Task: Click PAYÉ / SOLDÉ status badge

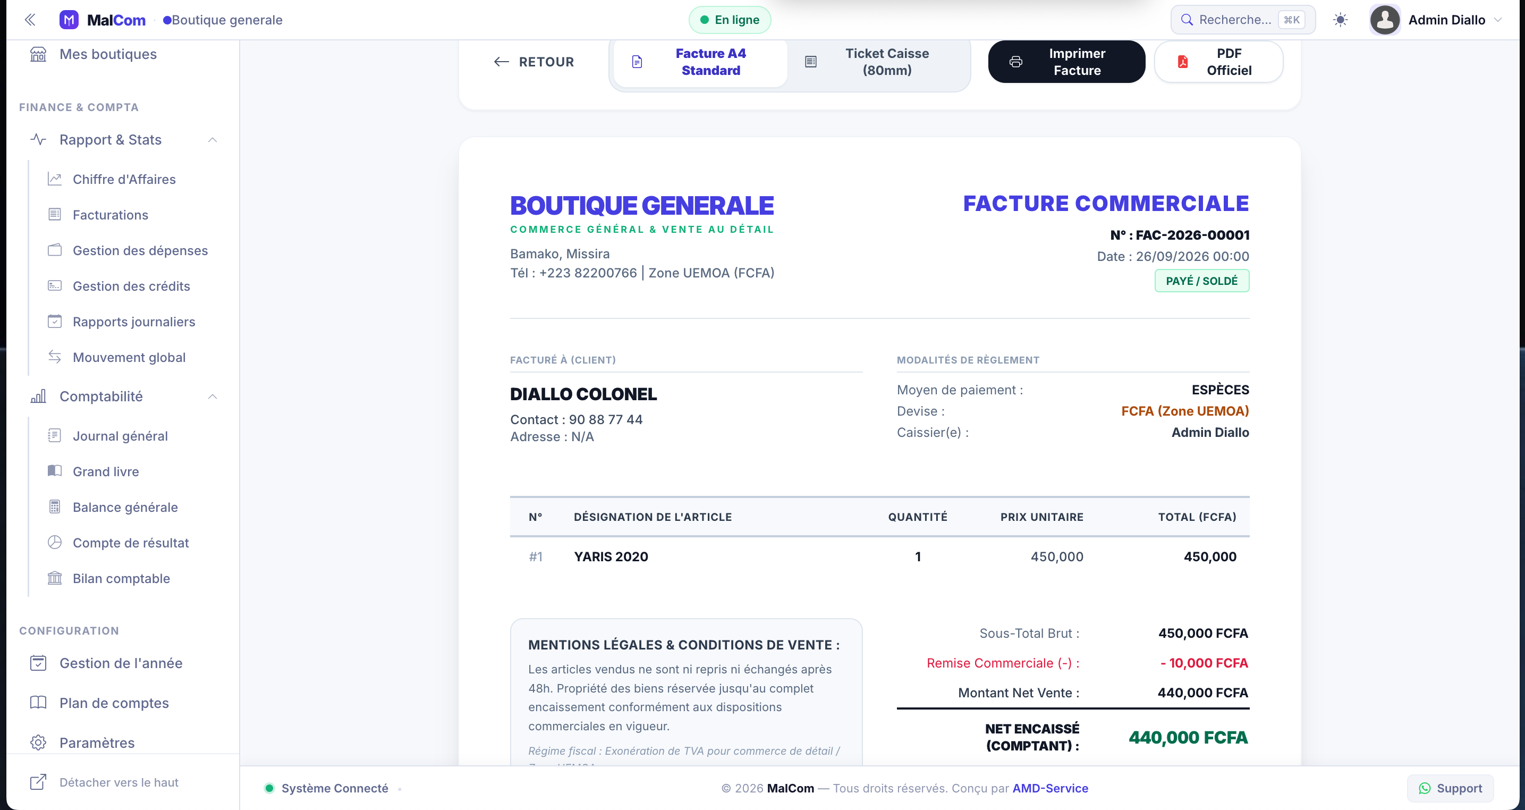Action: [x=1202, y=281]
